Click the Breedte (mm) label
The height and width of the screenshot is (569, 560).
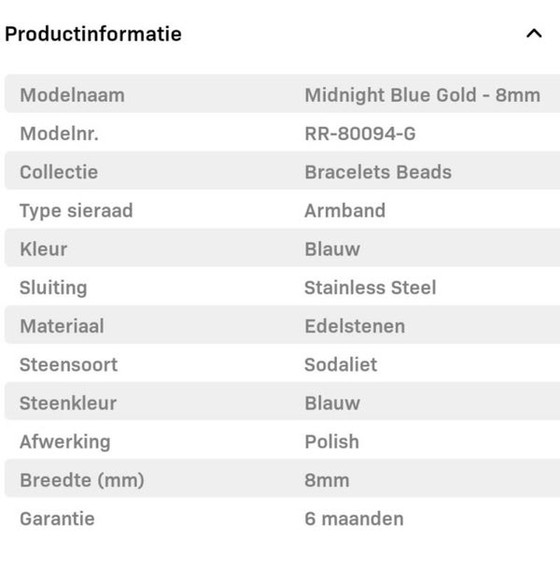coord(82,480)
